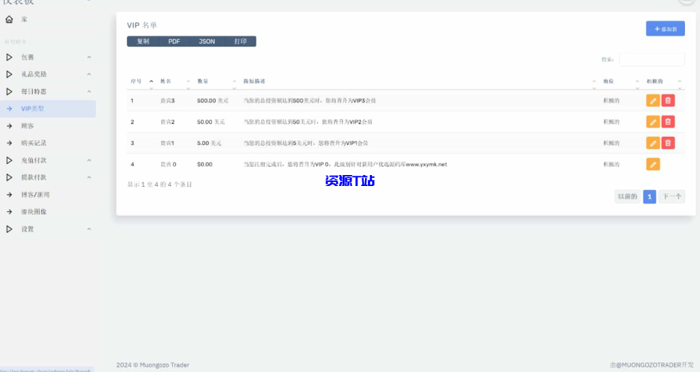Go to 下一个 page
This screenshot has width=700, height=372.
pyautogui.click(x=671, y=196)
